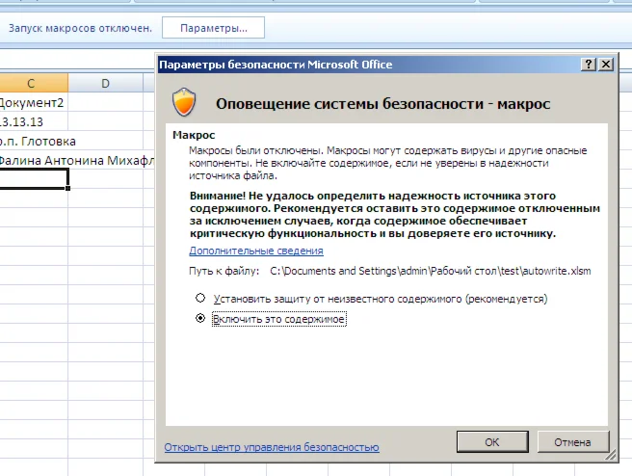Click the Запуск макросов отключен message
Image resolution: width=632 pixels, height=476 pixels.
[x=80, y=28]
